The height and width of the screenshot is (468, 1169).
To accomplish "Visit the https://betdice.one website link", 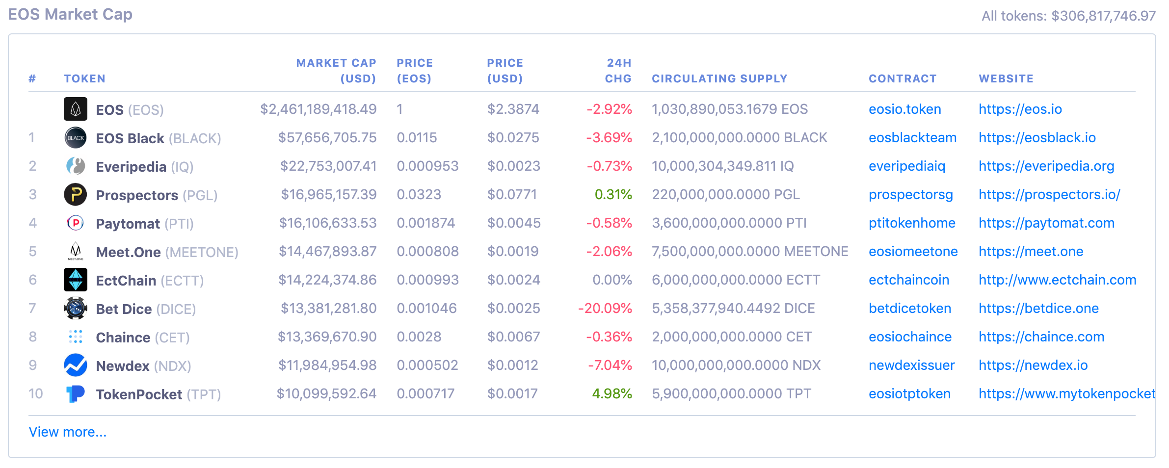I will pos(1038,308).
